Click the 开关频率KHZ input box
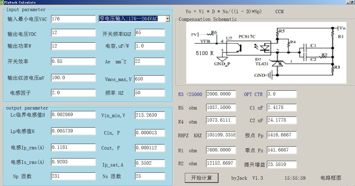Viewport: 355px width, 186px height. [x=150, y=33]
